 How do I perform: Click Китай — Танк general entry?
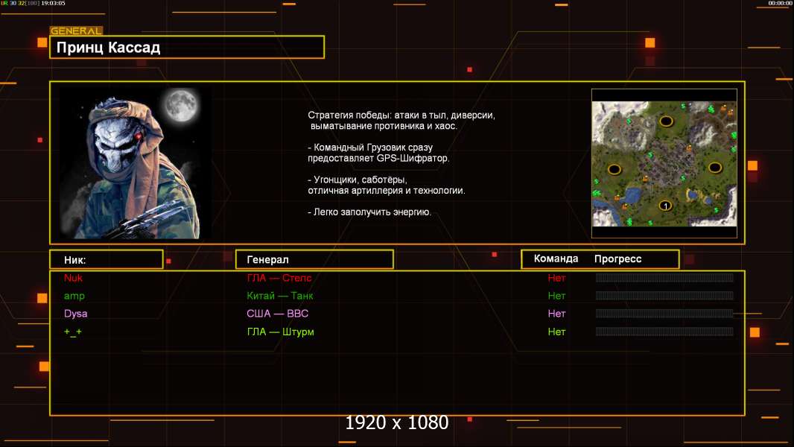click(279, 296)
